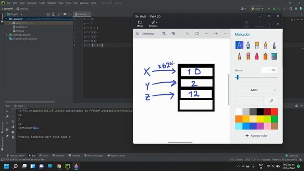304x171 pixels.
Task: Click the Grosor thickness value field
Action: point(269,70)
